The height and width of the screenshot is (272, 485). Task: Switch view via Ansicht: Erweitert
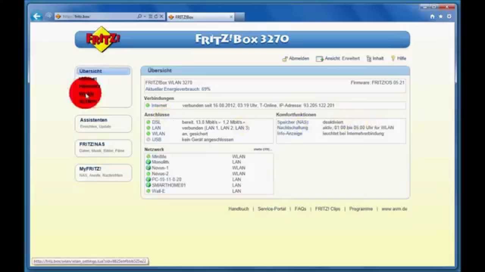coord(342,59)
